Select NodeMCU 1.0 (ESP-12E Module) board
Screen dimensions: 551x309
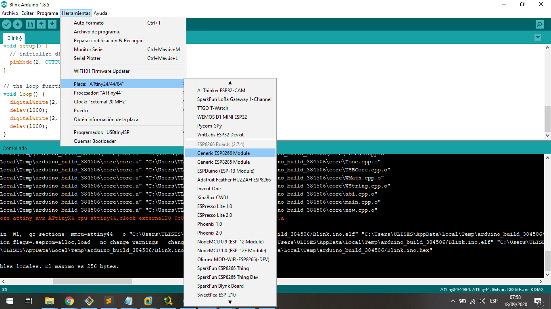(x=230, y=251)
